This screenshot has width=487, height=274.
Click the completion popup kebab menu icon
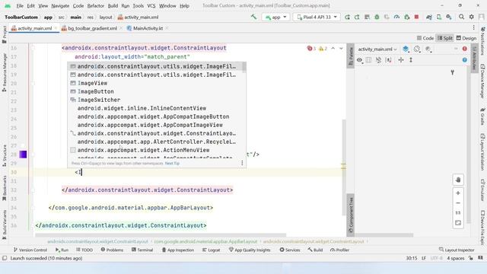[242, 163]
